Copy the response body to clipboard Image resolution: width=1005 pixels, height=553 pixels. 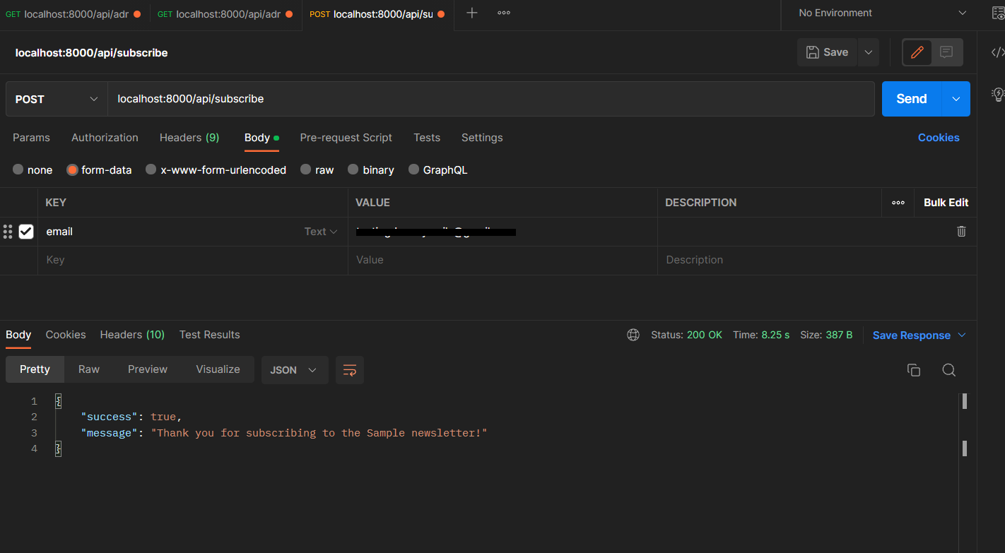[x=913, y=369]
